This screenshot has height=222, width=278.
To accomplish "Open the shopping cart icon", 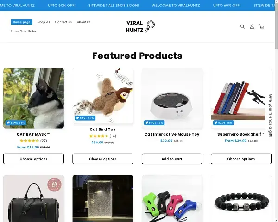I will 262,26.
